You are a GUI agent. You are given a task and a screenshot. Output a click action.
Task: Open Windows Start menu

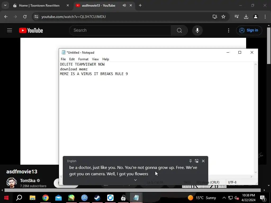tap(6, 198)
